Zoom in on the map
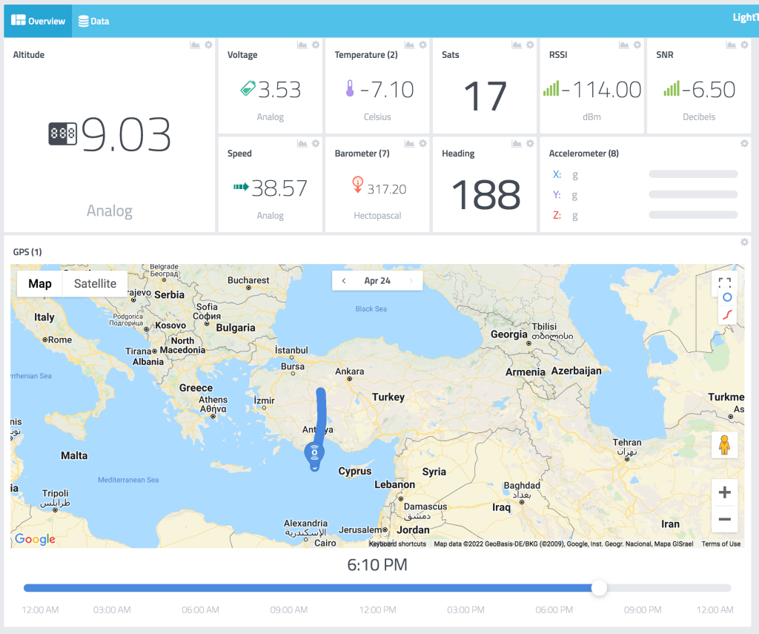 [x=724, y=492]
